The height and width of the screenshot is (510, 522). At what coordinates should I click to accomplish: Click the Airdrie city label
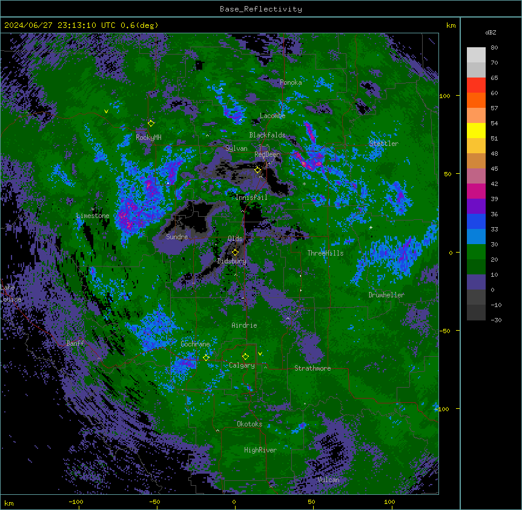tap(244, 325)
